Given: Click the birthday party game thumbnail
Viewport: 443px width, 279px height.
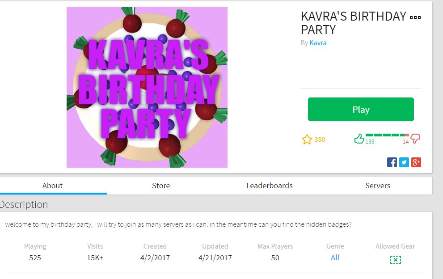Looking at the screenshot, I should click(x=147, y=87).
